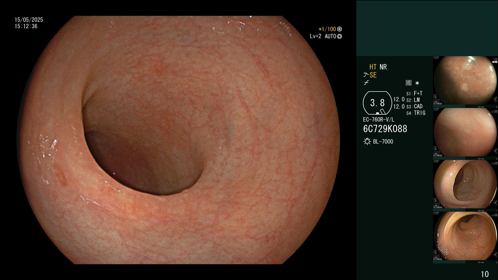Click the shutter speed icon next to 1/100
This screenshot has height=280, width=498.
tap(340, 29)
